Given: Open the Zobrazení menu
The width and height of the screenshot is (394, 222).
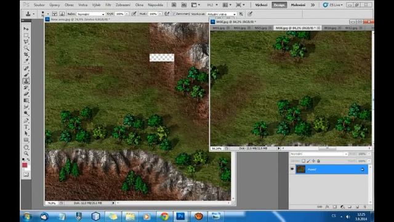Looking at the screenshot, I should click(x=123, y=5).
